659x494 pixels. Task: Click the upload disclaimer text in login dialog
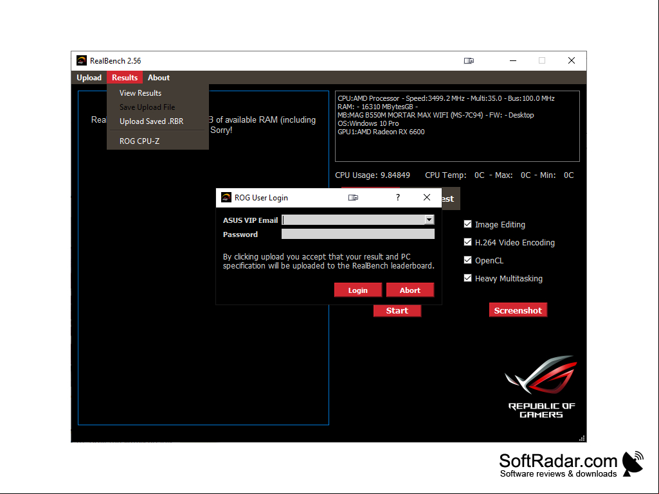(x=329, y=261)
